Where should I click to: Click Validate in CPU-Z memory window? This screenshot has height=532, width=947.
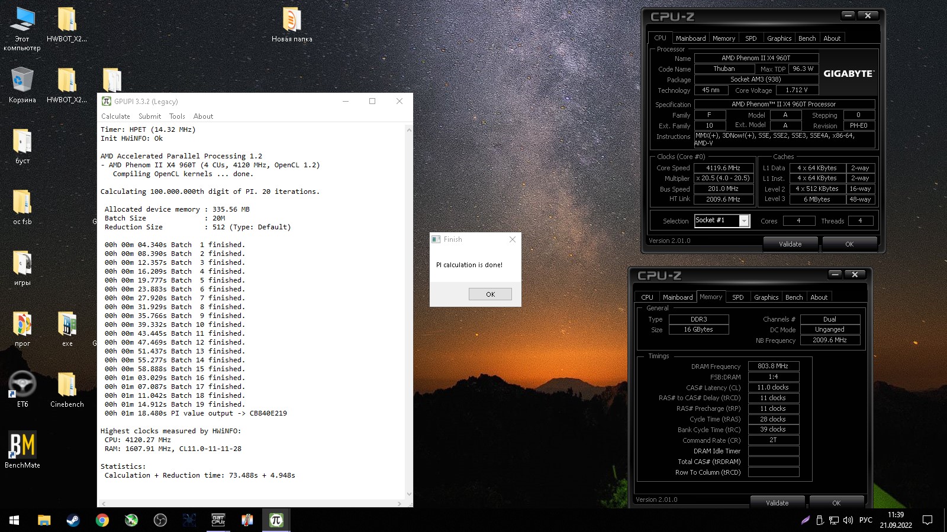[x=777, y=503]
